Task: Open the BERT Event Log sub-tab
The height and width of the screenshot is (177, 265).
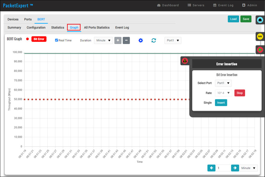Action: tap(122, 27)
